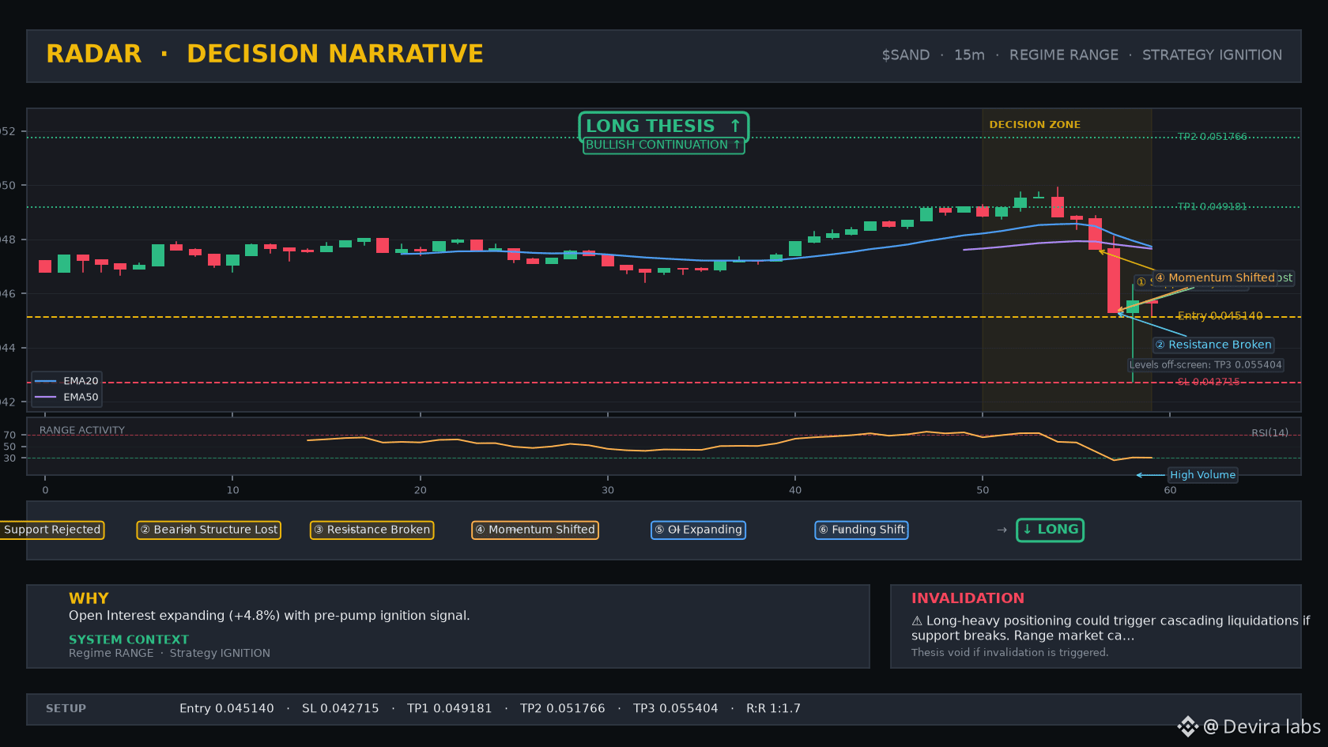Click the EMA50 purple legend entry

click(x=67, y=398)
